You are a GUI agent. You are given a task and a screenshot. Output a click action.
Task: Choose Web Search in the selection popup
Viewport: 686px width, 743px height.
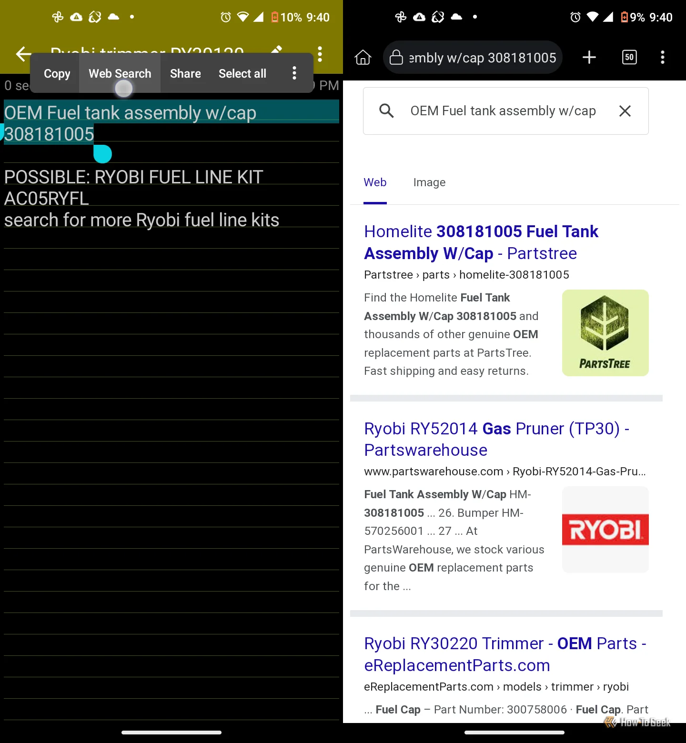[120, 73]
